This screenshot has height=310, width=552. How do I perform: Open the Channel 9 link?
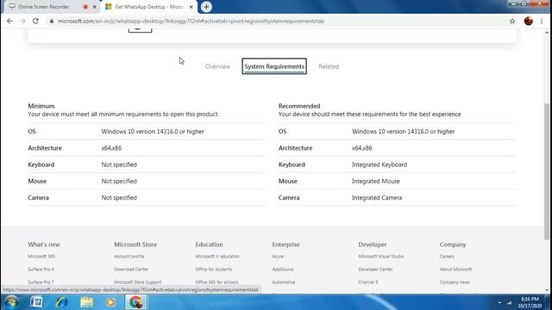click(x=368, y=282)
